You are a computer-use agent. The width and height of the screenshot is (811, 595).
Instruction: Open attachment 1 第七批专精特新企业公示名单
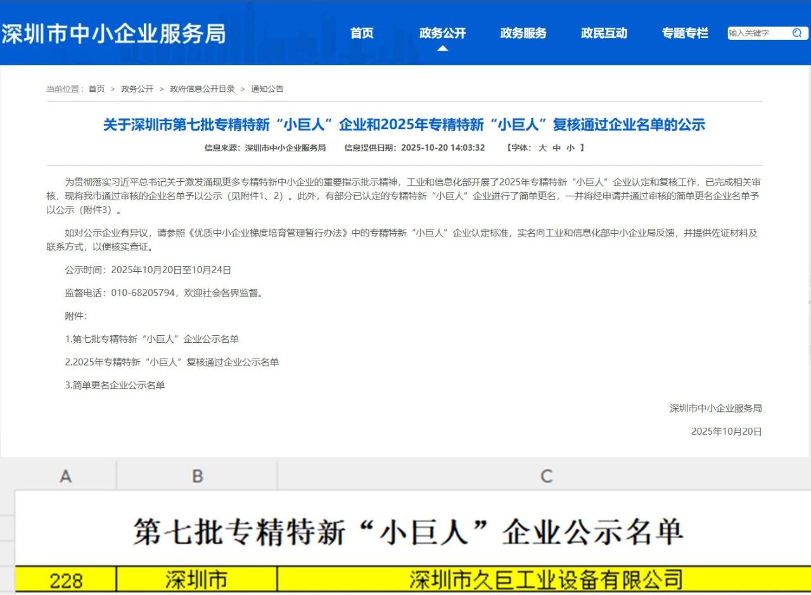coord(152,339)
